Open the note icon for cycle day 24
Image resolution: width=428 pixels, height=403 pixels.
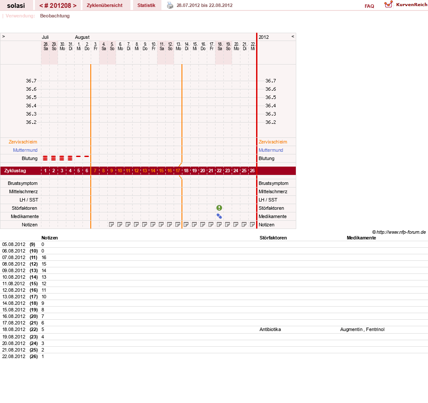[236, 225]
